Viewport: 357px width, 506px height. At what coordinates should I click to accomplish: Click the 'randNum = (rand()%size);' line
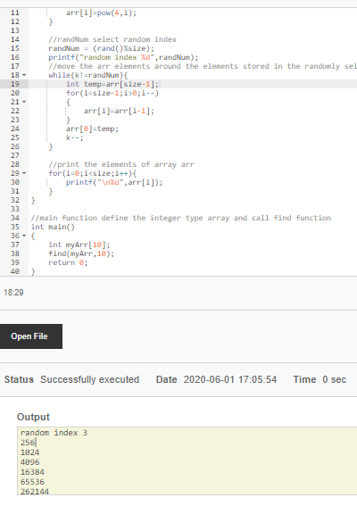pos(102,48)
